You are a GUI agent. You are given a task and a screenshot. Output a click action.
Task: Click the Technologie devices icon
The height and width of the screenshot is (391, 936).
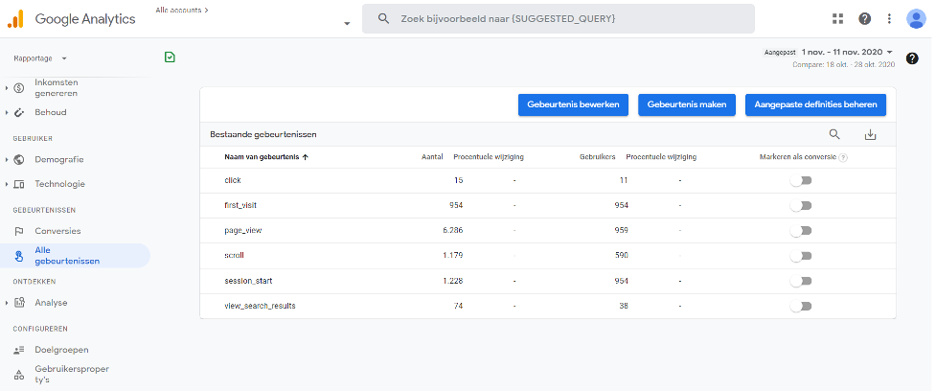19,184
